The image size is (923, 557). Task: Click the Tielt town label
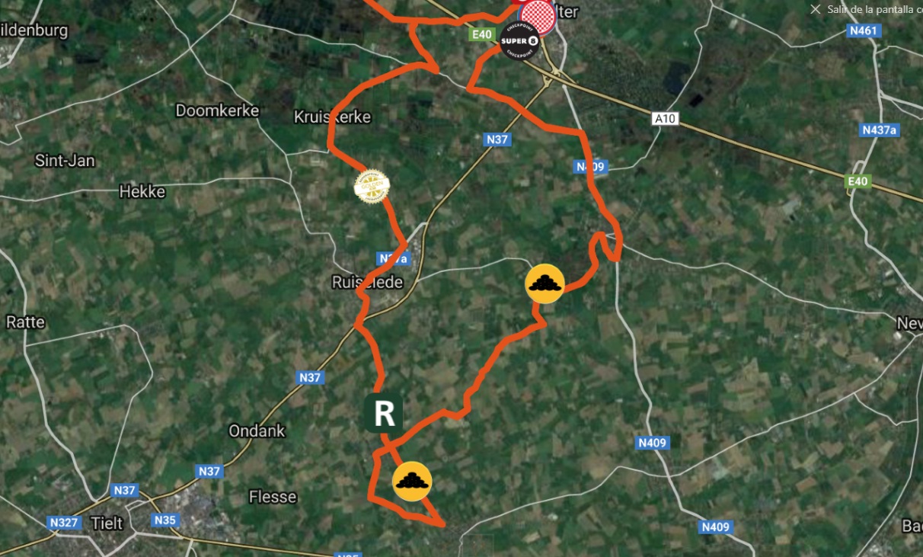pyautogui.click(x=107, y=523)
